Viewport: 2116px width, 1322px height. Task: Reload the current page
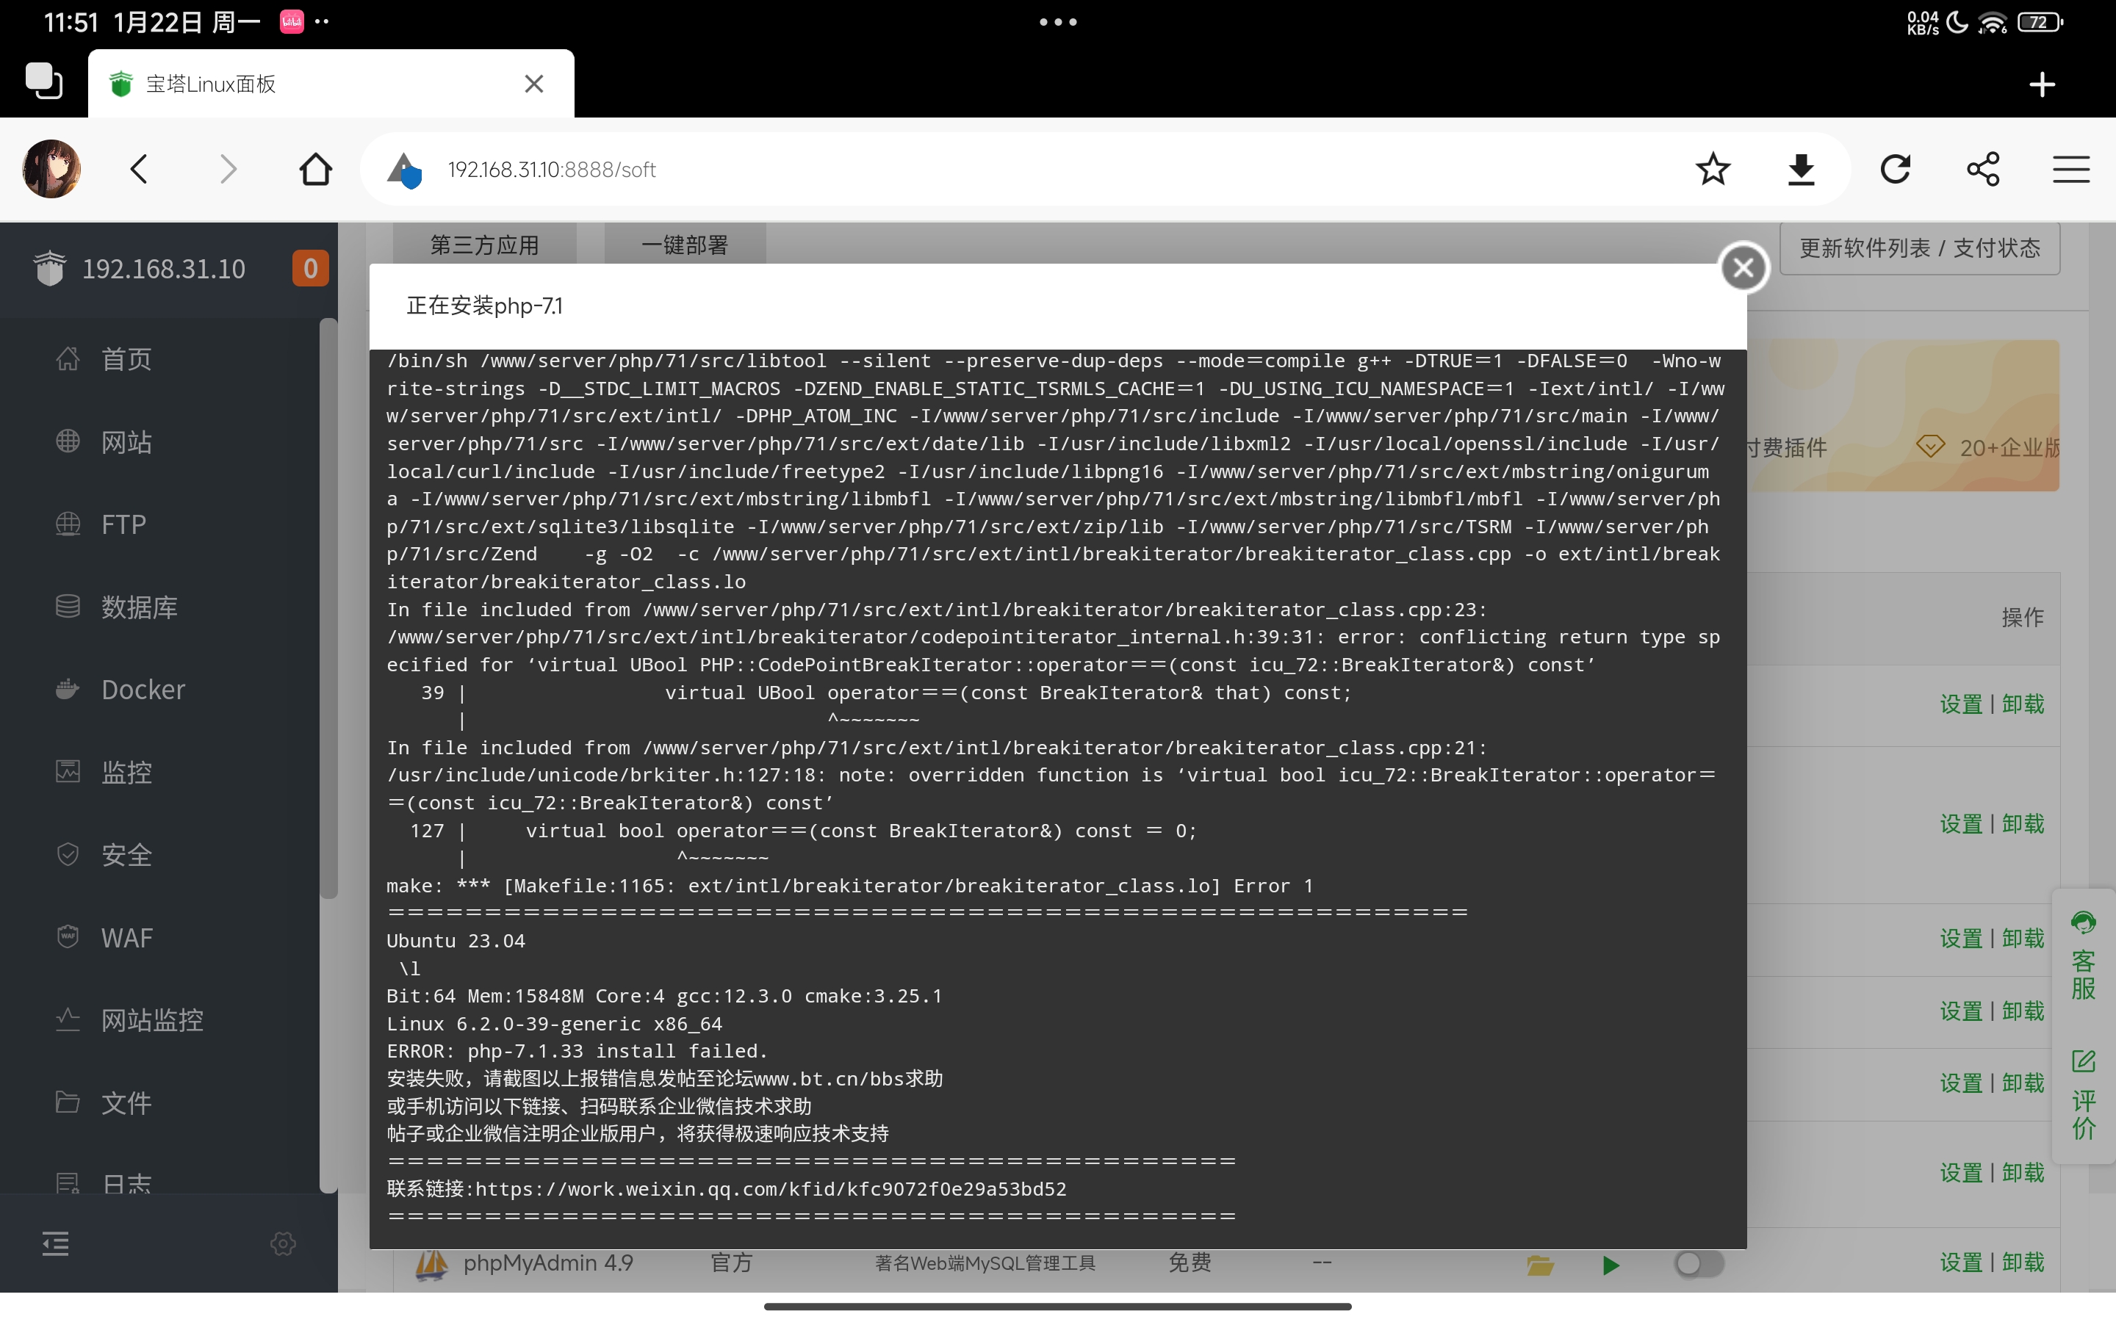coord(1895,169)
